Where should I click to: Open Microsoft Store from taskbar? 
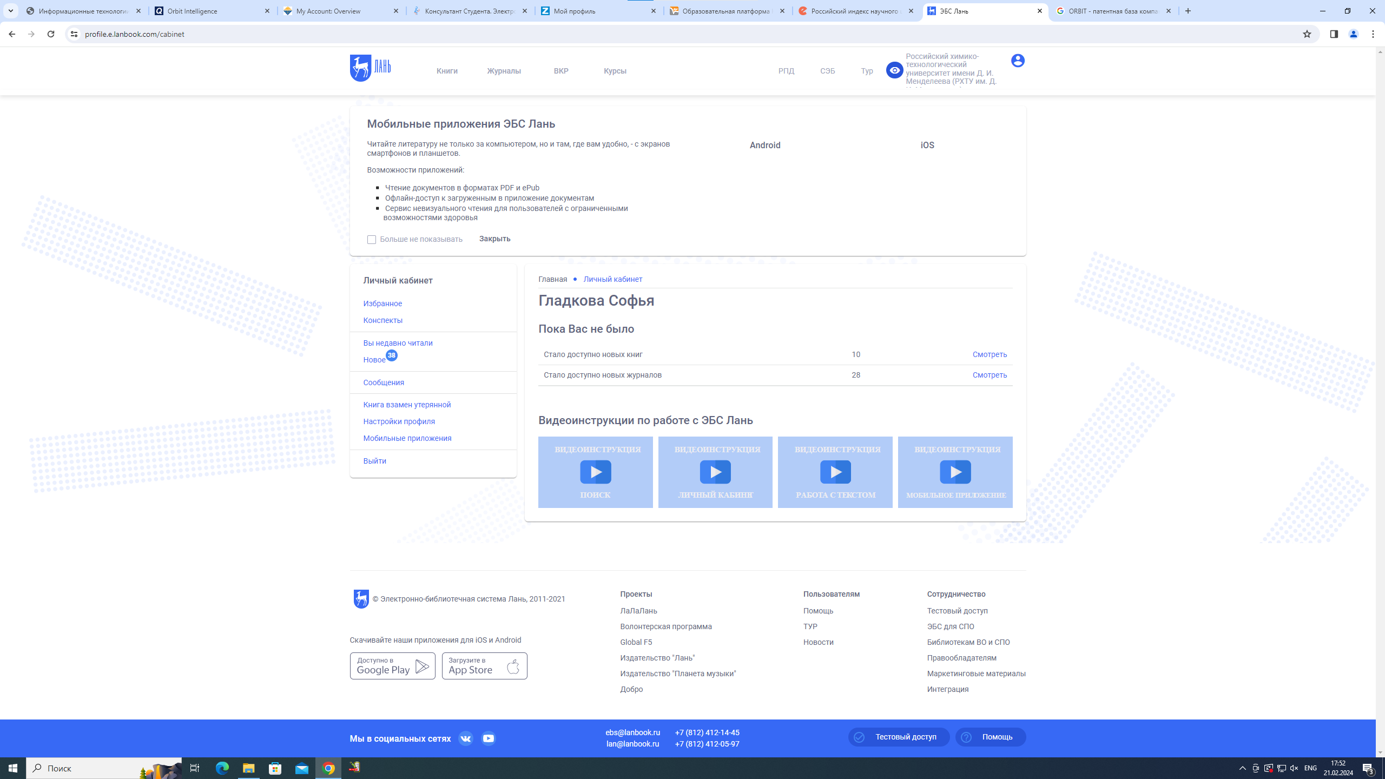(275, 768)
